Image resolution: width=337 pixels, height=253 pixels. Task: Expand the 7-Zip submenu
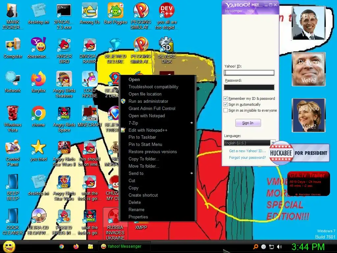click(x=158, y=123)
